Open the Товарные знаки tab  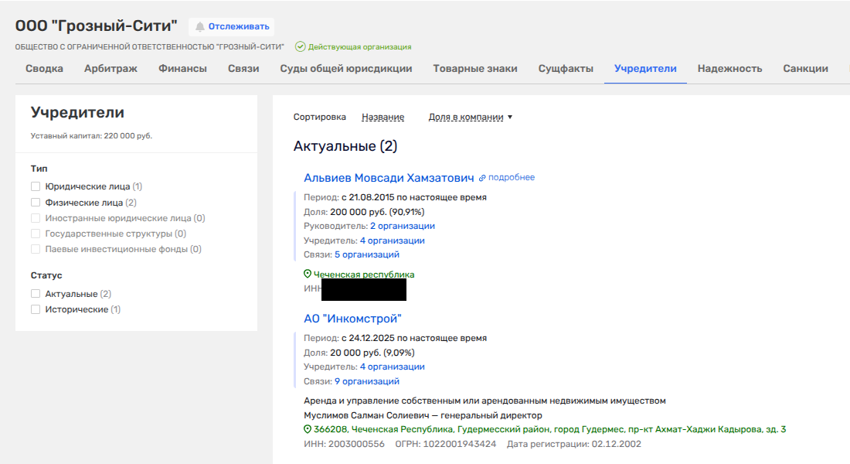(x=474, y=69)
